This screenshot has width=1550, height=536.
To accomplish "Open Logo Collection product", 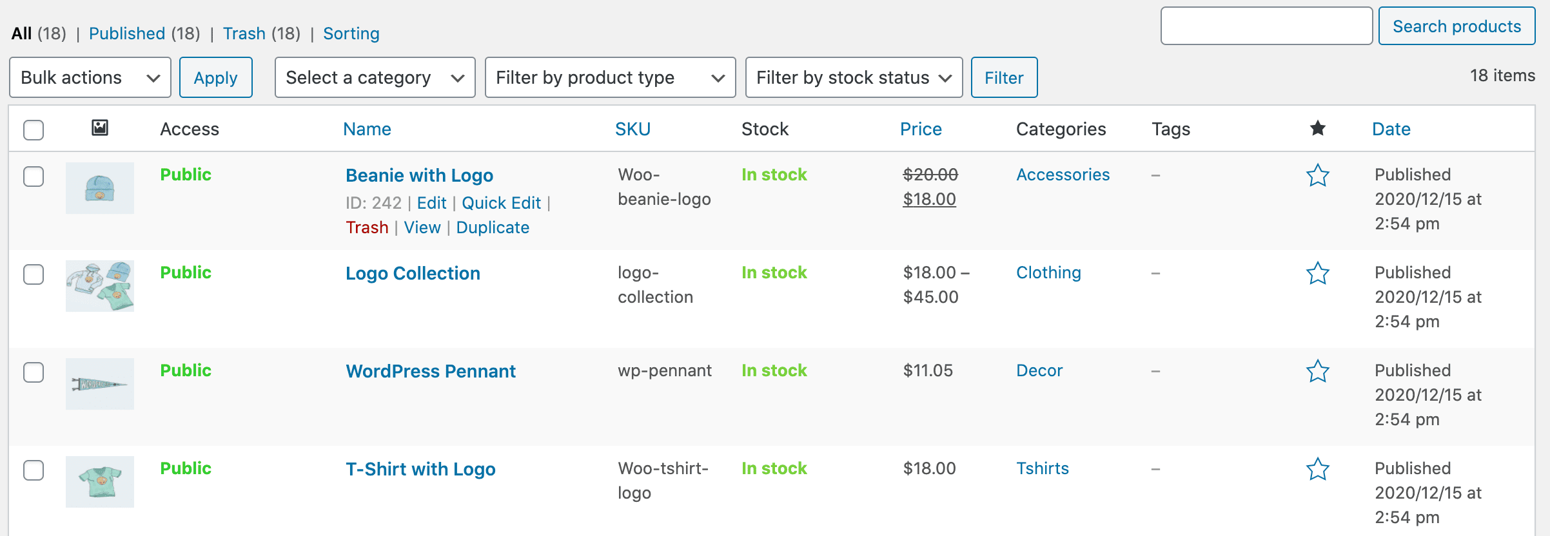I will point(413,273).
